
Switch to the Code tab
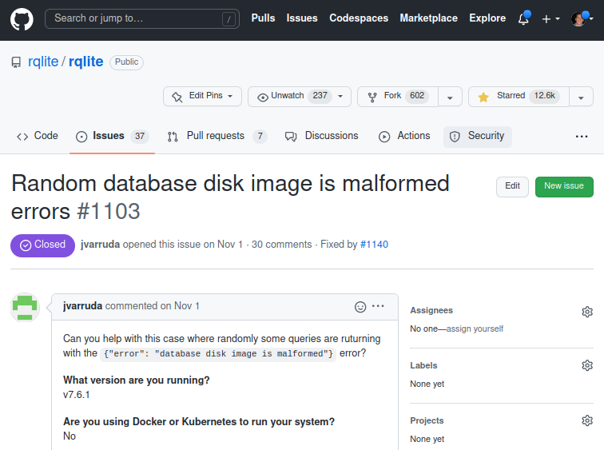coord(38,136)
